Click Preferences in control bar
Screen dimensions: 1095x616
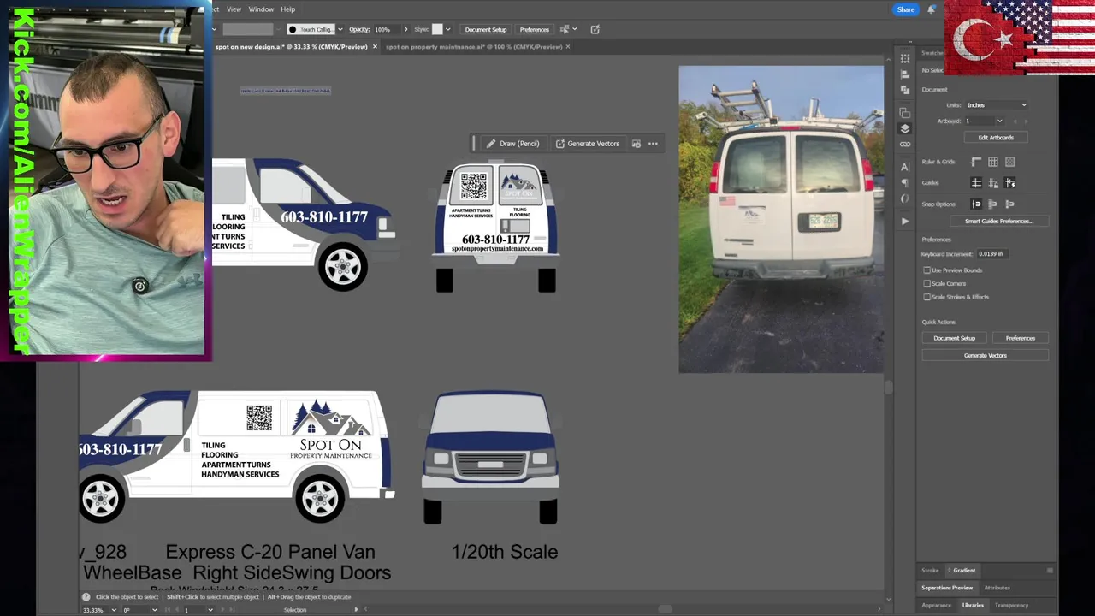click(x=535, y=29)
